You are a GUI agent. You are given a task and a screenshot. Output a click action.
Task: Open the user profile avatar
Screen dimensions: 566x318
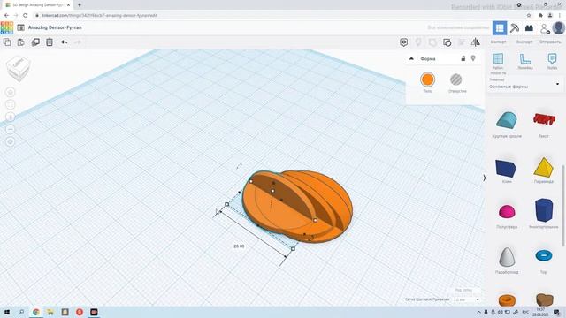click(x=559, y=27)
